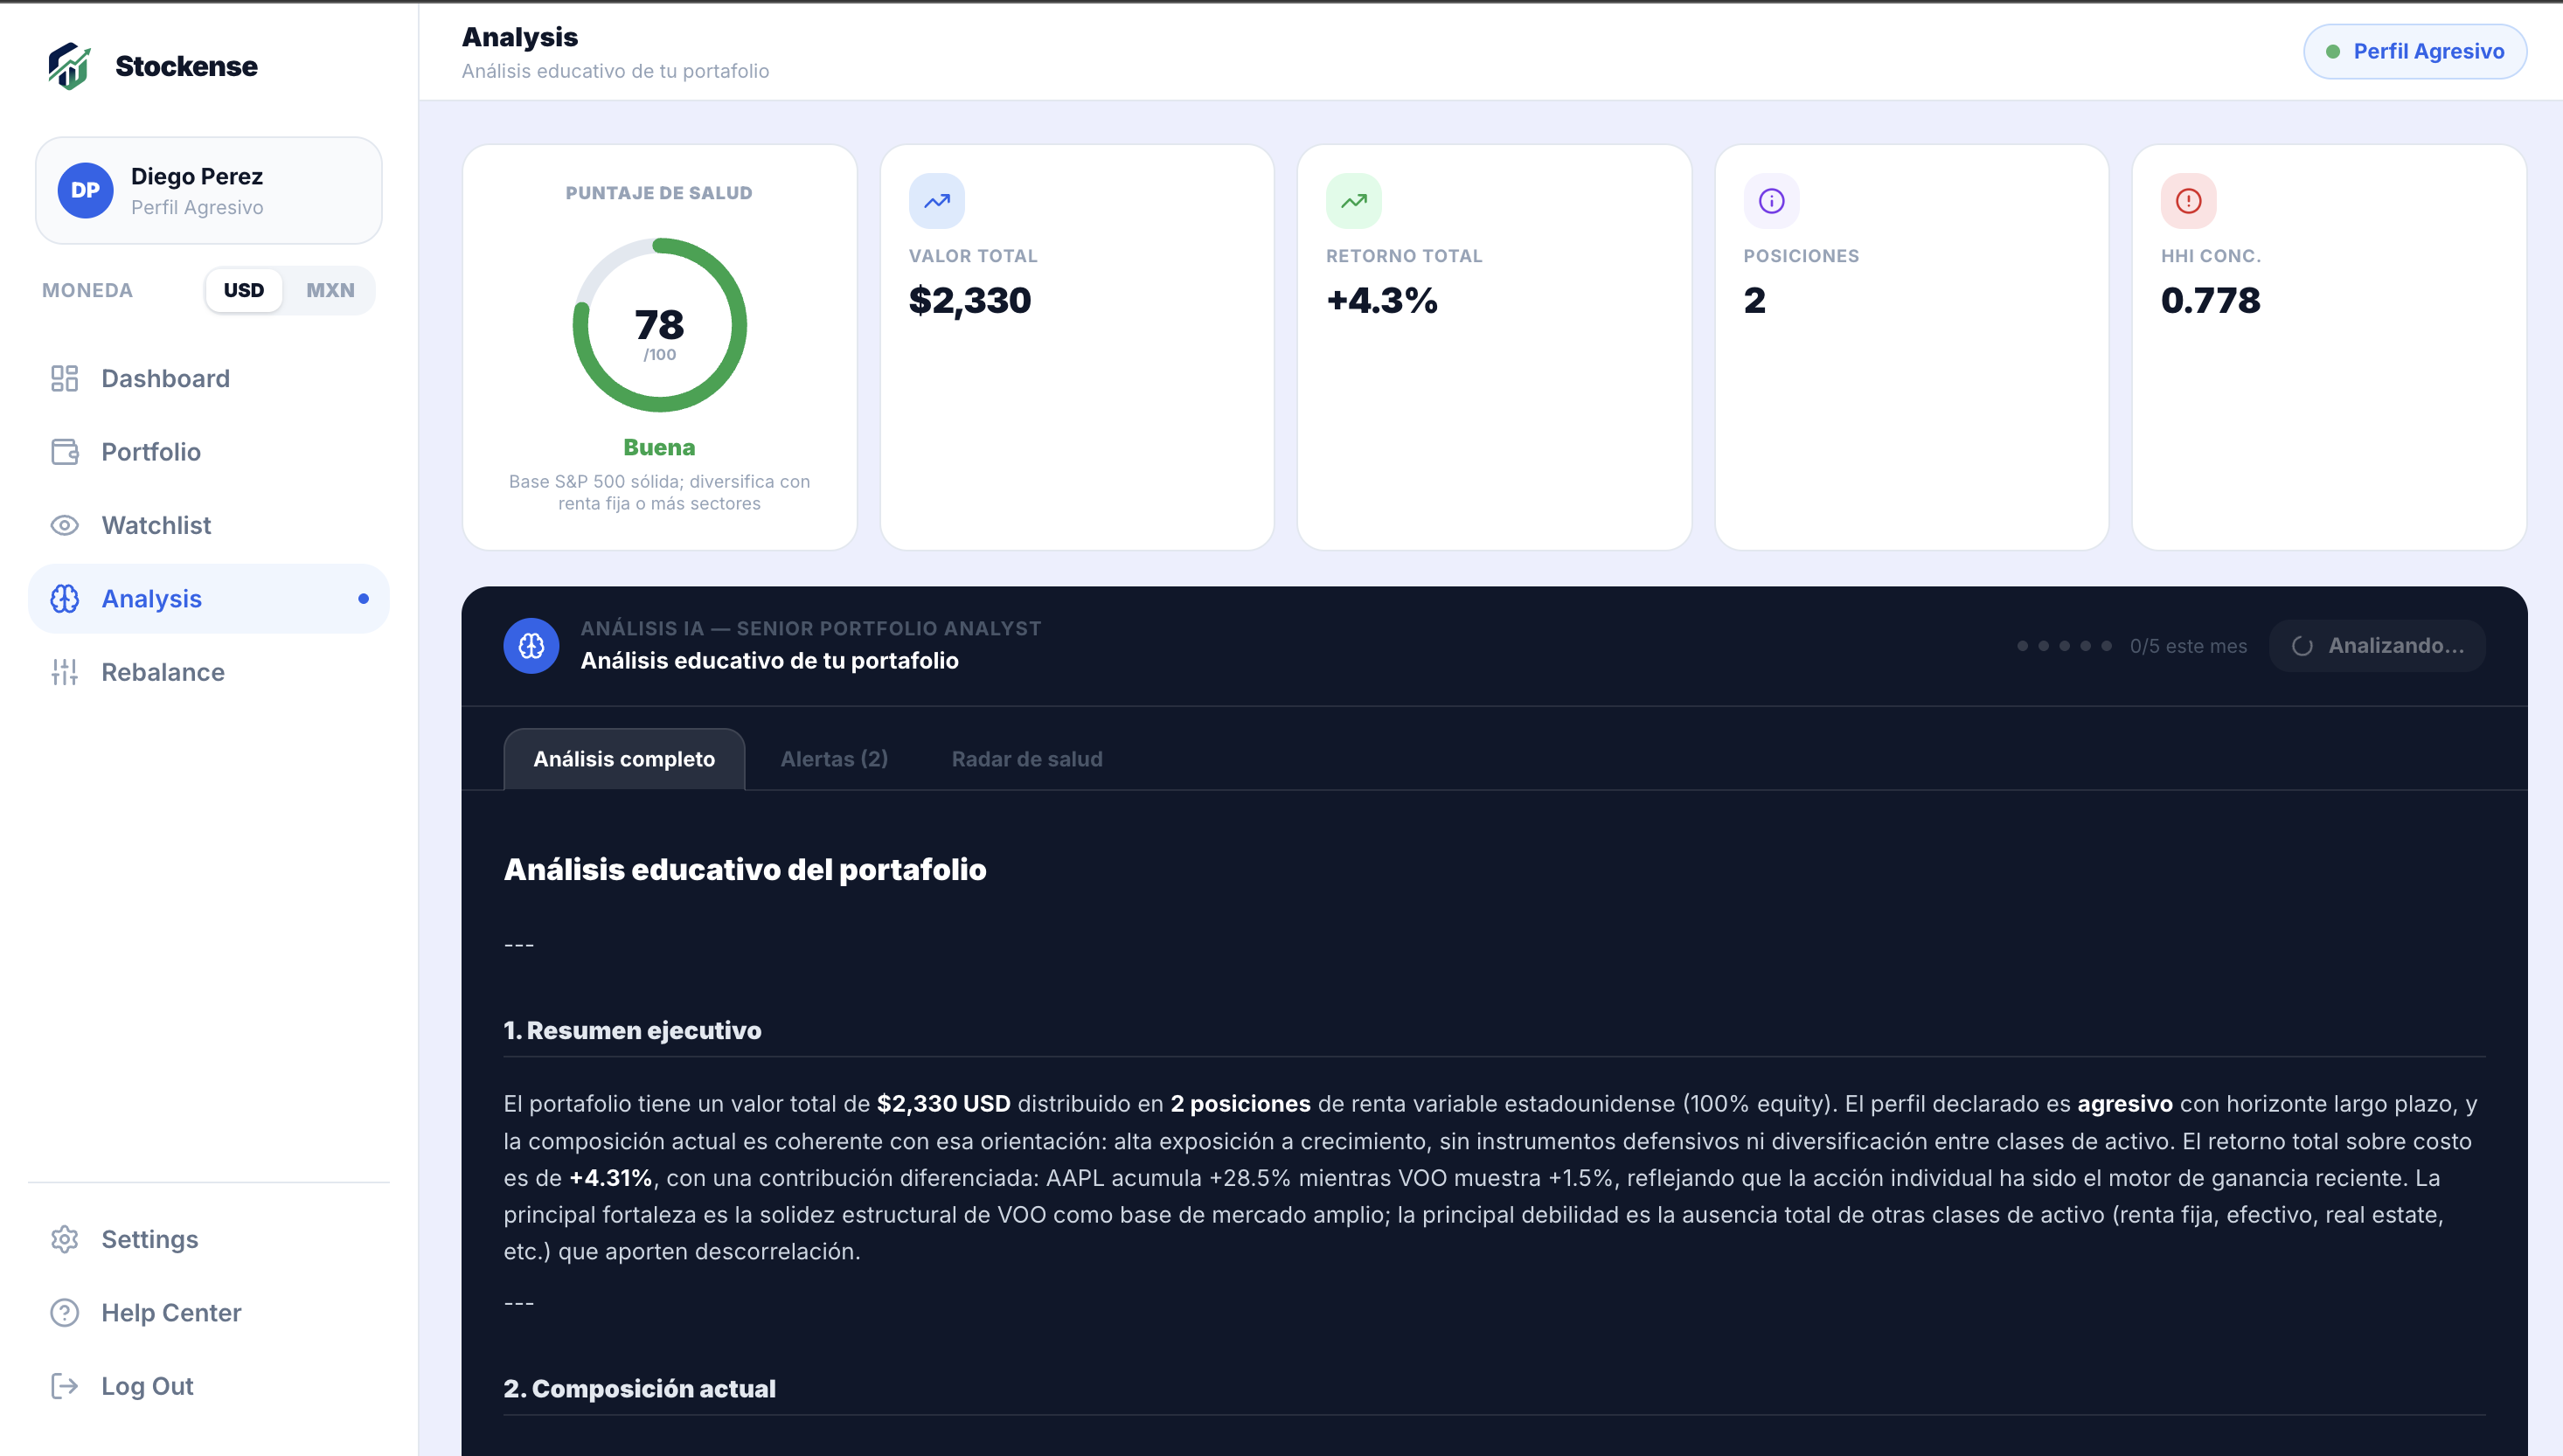The height and width of the screenshot is (1456, 2563).
Task: Click the Perfil Agresivo badge
Action: pos(2415,52)
